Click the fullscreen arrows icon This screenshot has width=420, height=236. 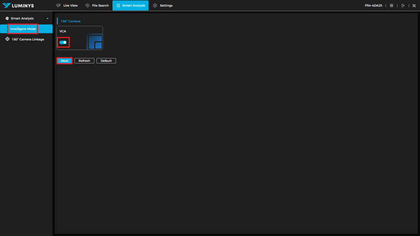414,5
